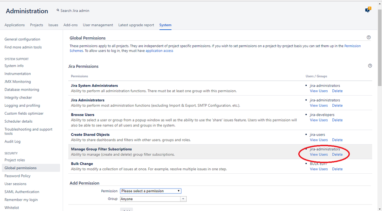The height and width of the screenshot is (211, 382).
Task: Open the Applications tab
Action: [x=15, y=25]
